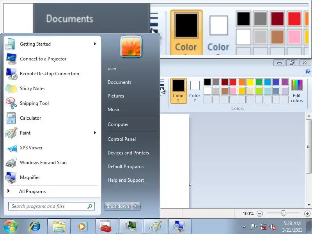Launch XPS Viewer
This screenshot has height=234, width=312.
coord(52,148)
